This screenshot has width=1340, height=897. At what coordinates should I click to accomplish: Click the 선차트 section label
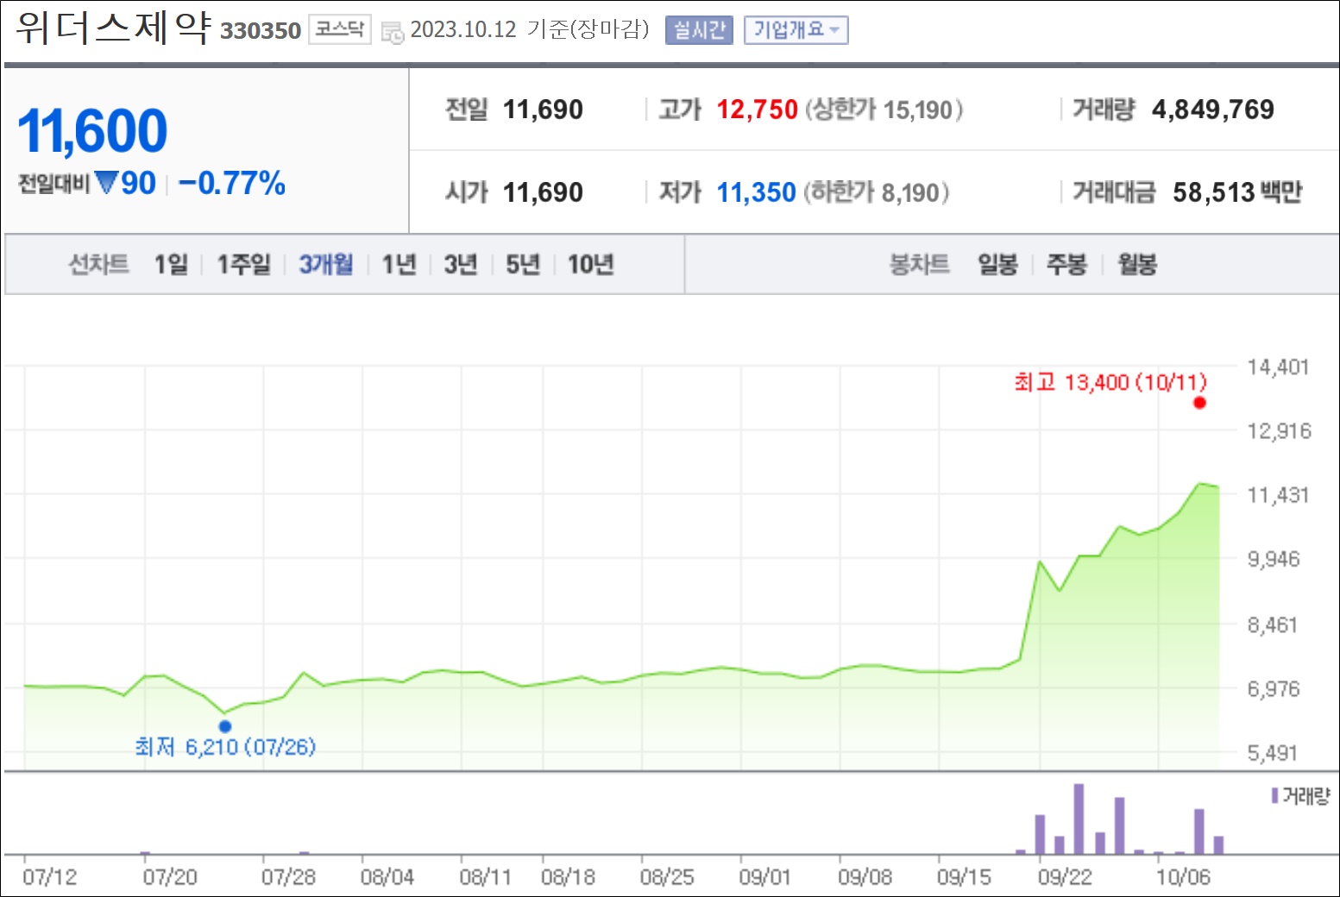tap(98, 264)
